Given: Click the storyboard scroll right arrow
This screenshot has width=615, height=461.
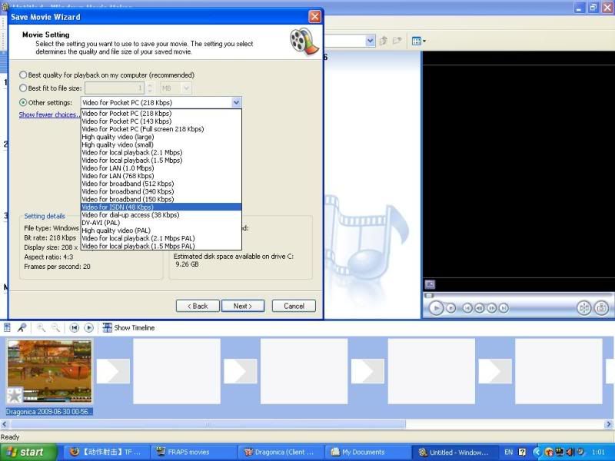Looking at the screenshot, I should tap(609, 424).
